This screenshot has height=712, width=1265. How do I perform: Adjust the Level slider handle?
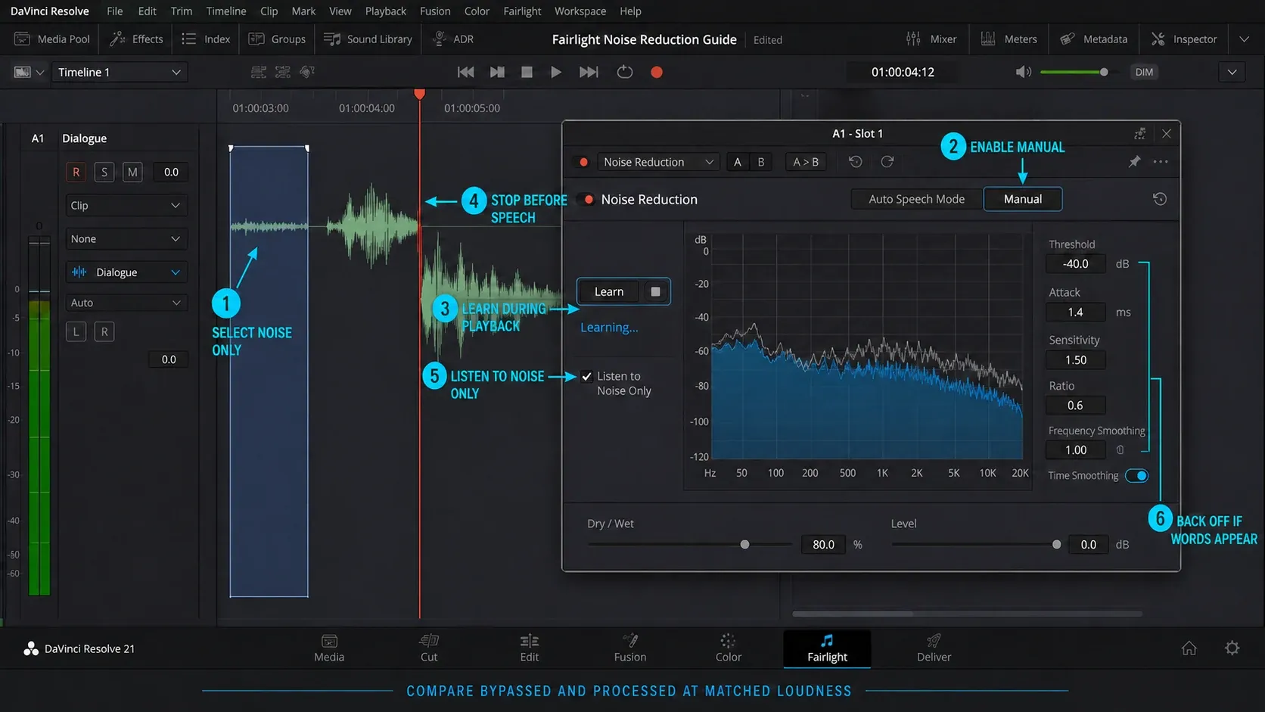point(1056,545)
